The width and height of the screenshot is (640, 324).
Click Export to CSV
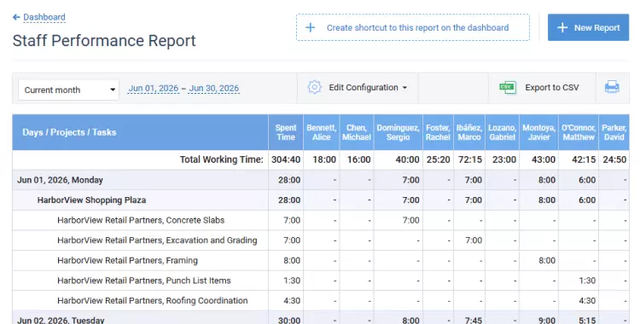552,87
